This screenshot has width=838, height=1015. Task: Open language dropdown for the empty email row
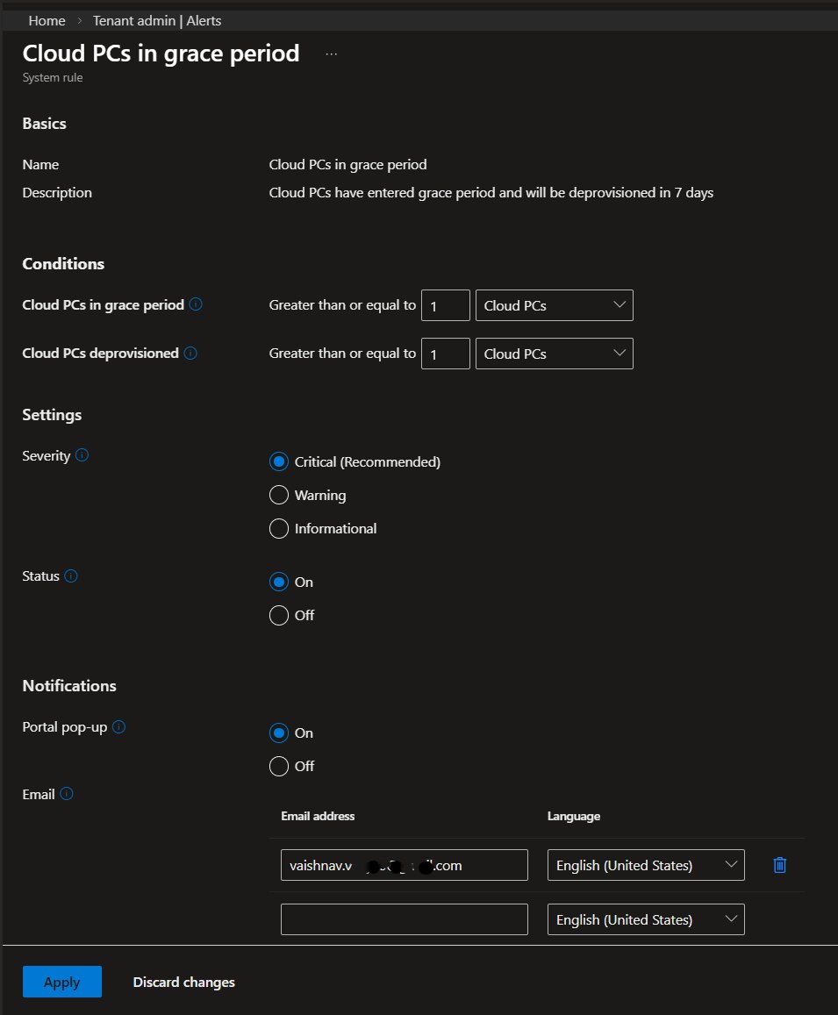tap(646, 919)
